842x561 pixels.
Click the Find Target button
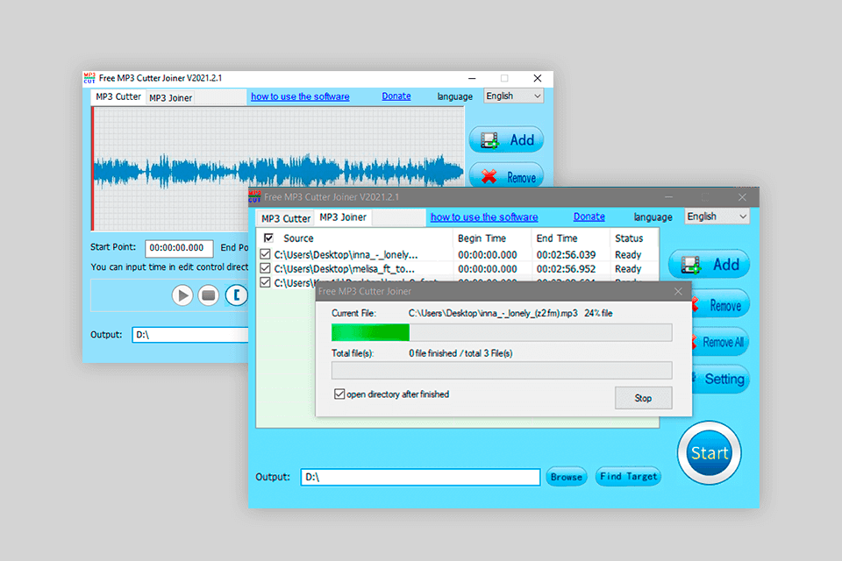tap(628, 476)
